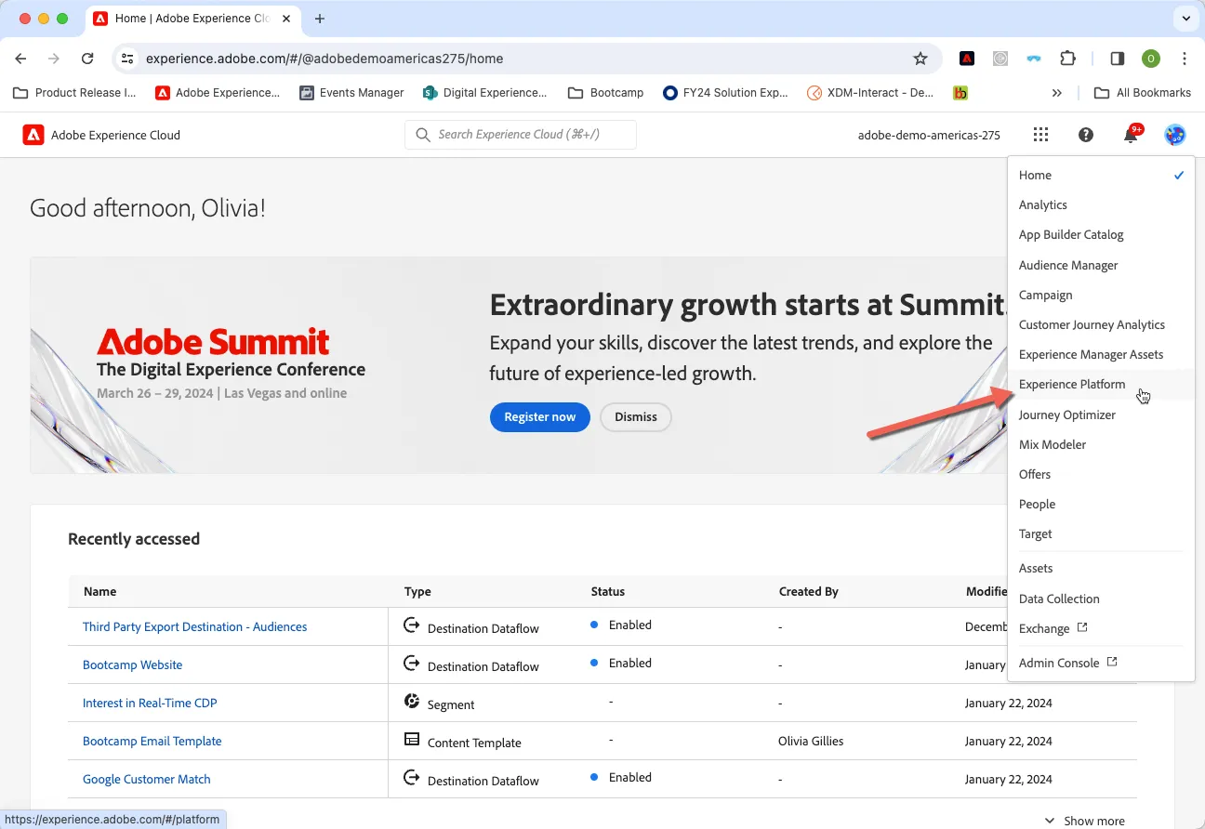Expand the list with Show more
1205x829 pixels.
click(x=1084, y=821)
